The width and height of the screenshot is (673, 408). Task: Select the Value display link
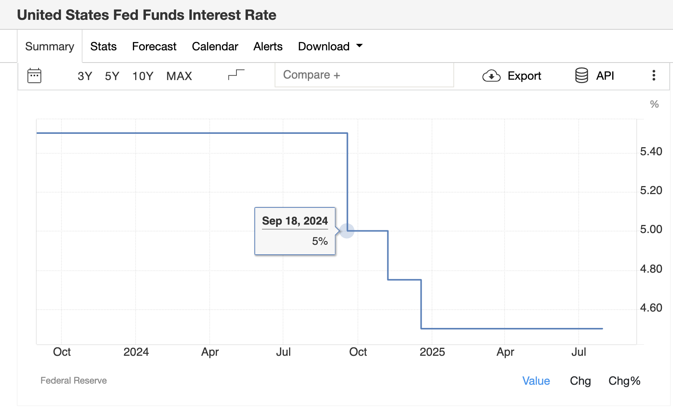coord(536,381)
